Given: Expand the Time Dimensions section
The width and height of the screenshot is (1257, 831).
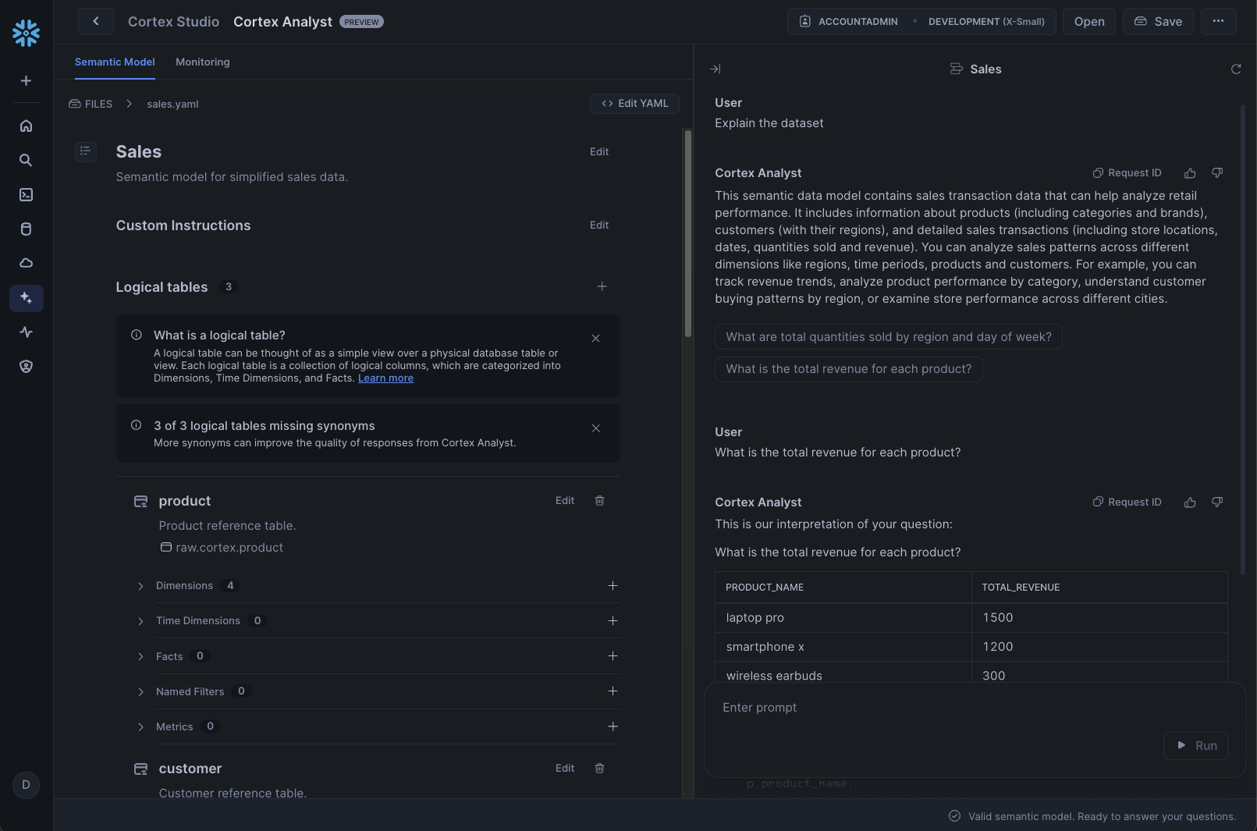Looking at the screenshot, I should coord(140,621).
